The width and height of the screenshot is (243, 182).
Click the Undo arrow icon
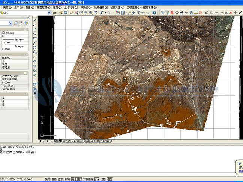point(102,13)
